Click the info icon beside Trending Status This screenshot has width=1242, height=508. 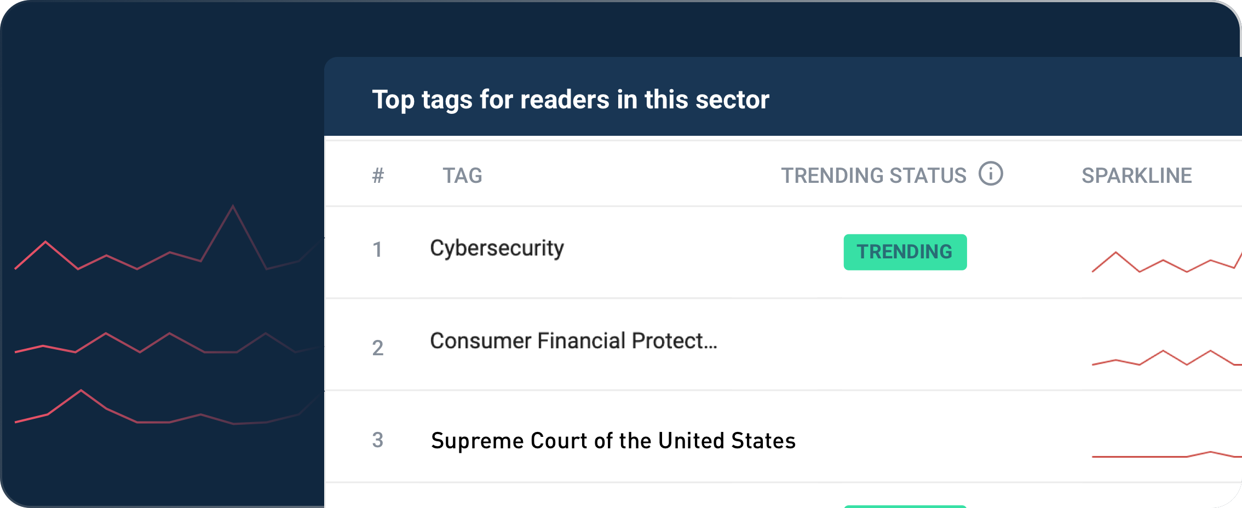tap(991, 174)
